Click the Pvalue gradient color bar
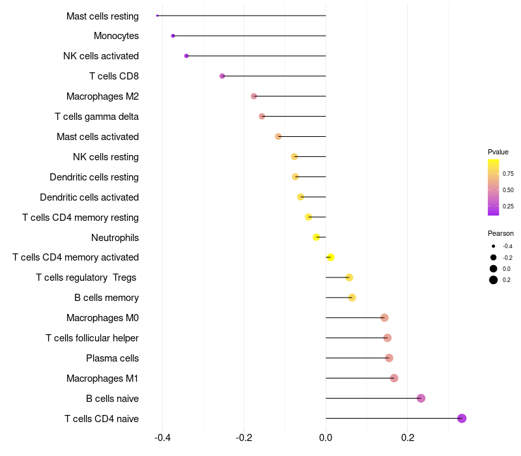This screenshot has height=456, width=521. [494, 187]
